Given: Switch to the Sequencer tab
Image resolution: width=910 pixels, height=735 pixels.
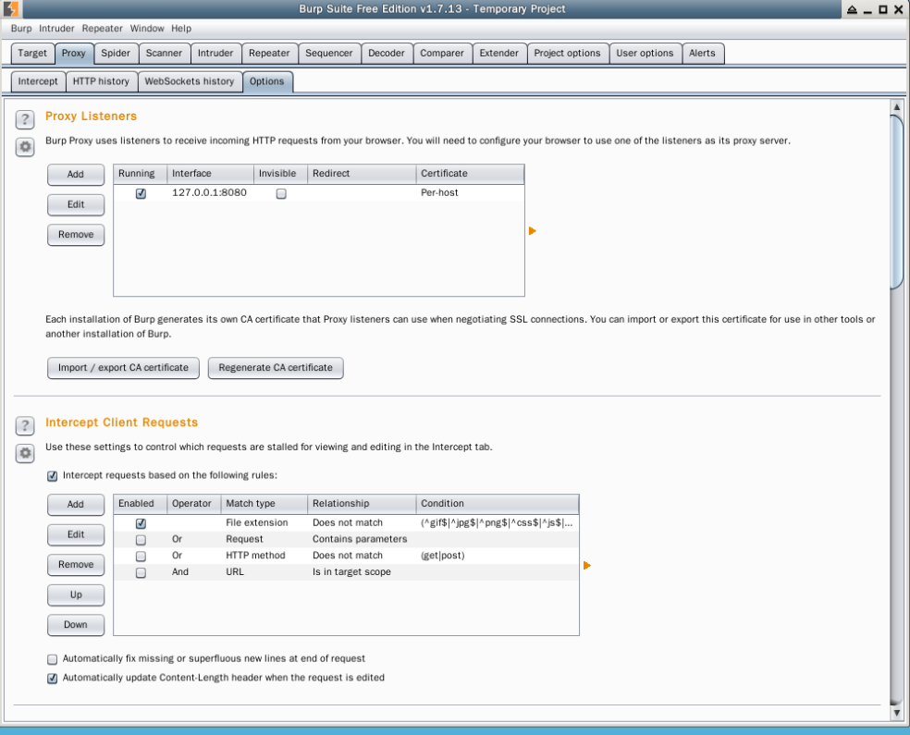Looking at the screenshot, I should [x=329, y=54].
